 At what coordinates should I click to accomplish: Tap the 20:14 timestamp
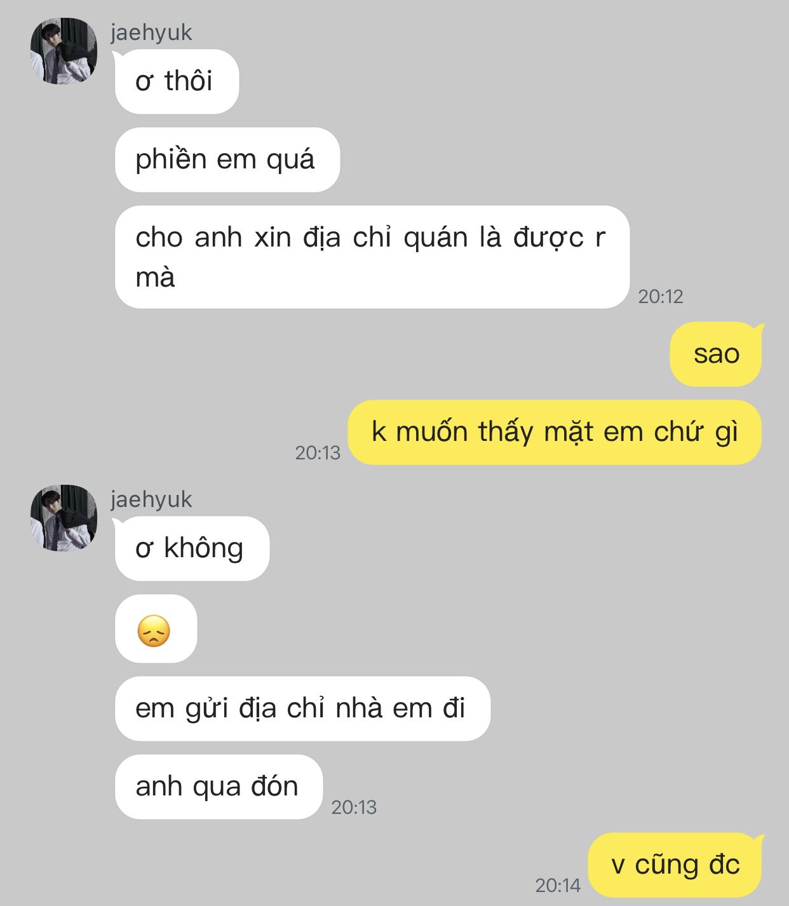[558, 886]
